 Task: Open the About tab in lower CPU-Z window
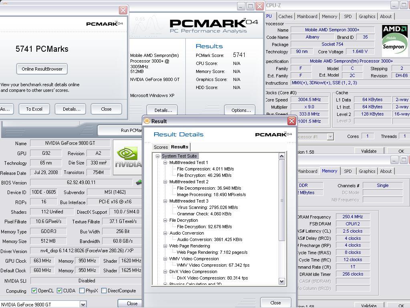click(x=386, y=171)
